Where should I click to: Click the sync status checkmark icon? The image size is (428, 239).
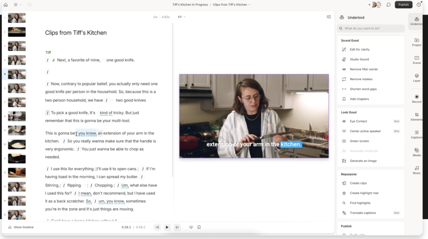tap(29, 5)
